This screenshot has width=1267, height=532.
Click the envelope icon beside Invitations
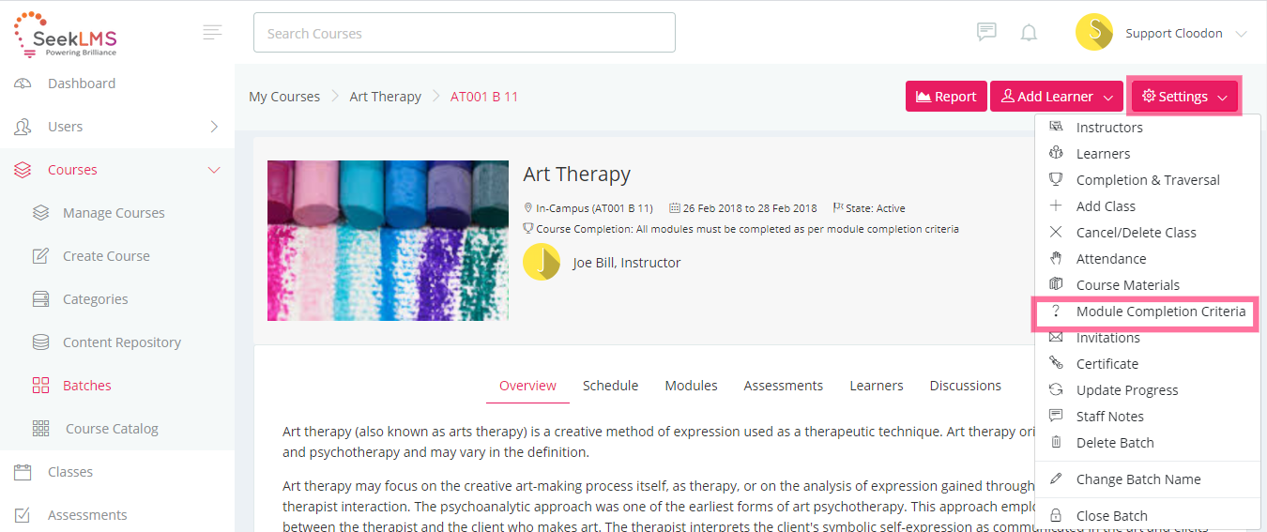click(1056, 338)
